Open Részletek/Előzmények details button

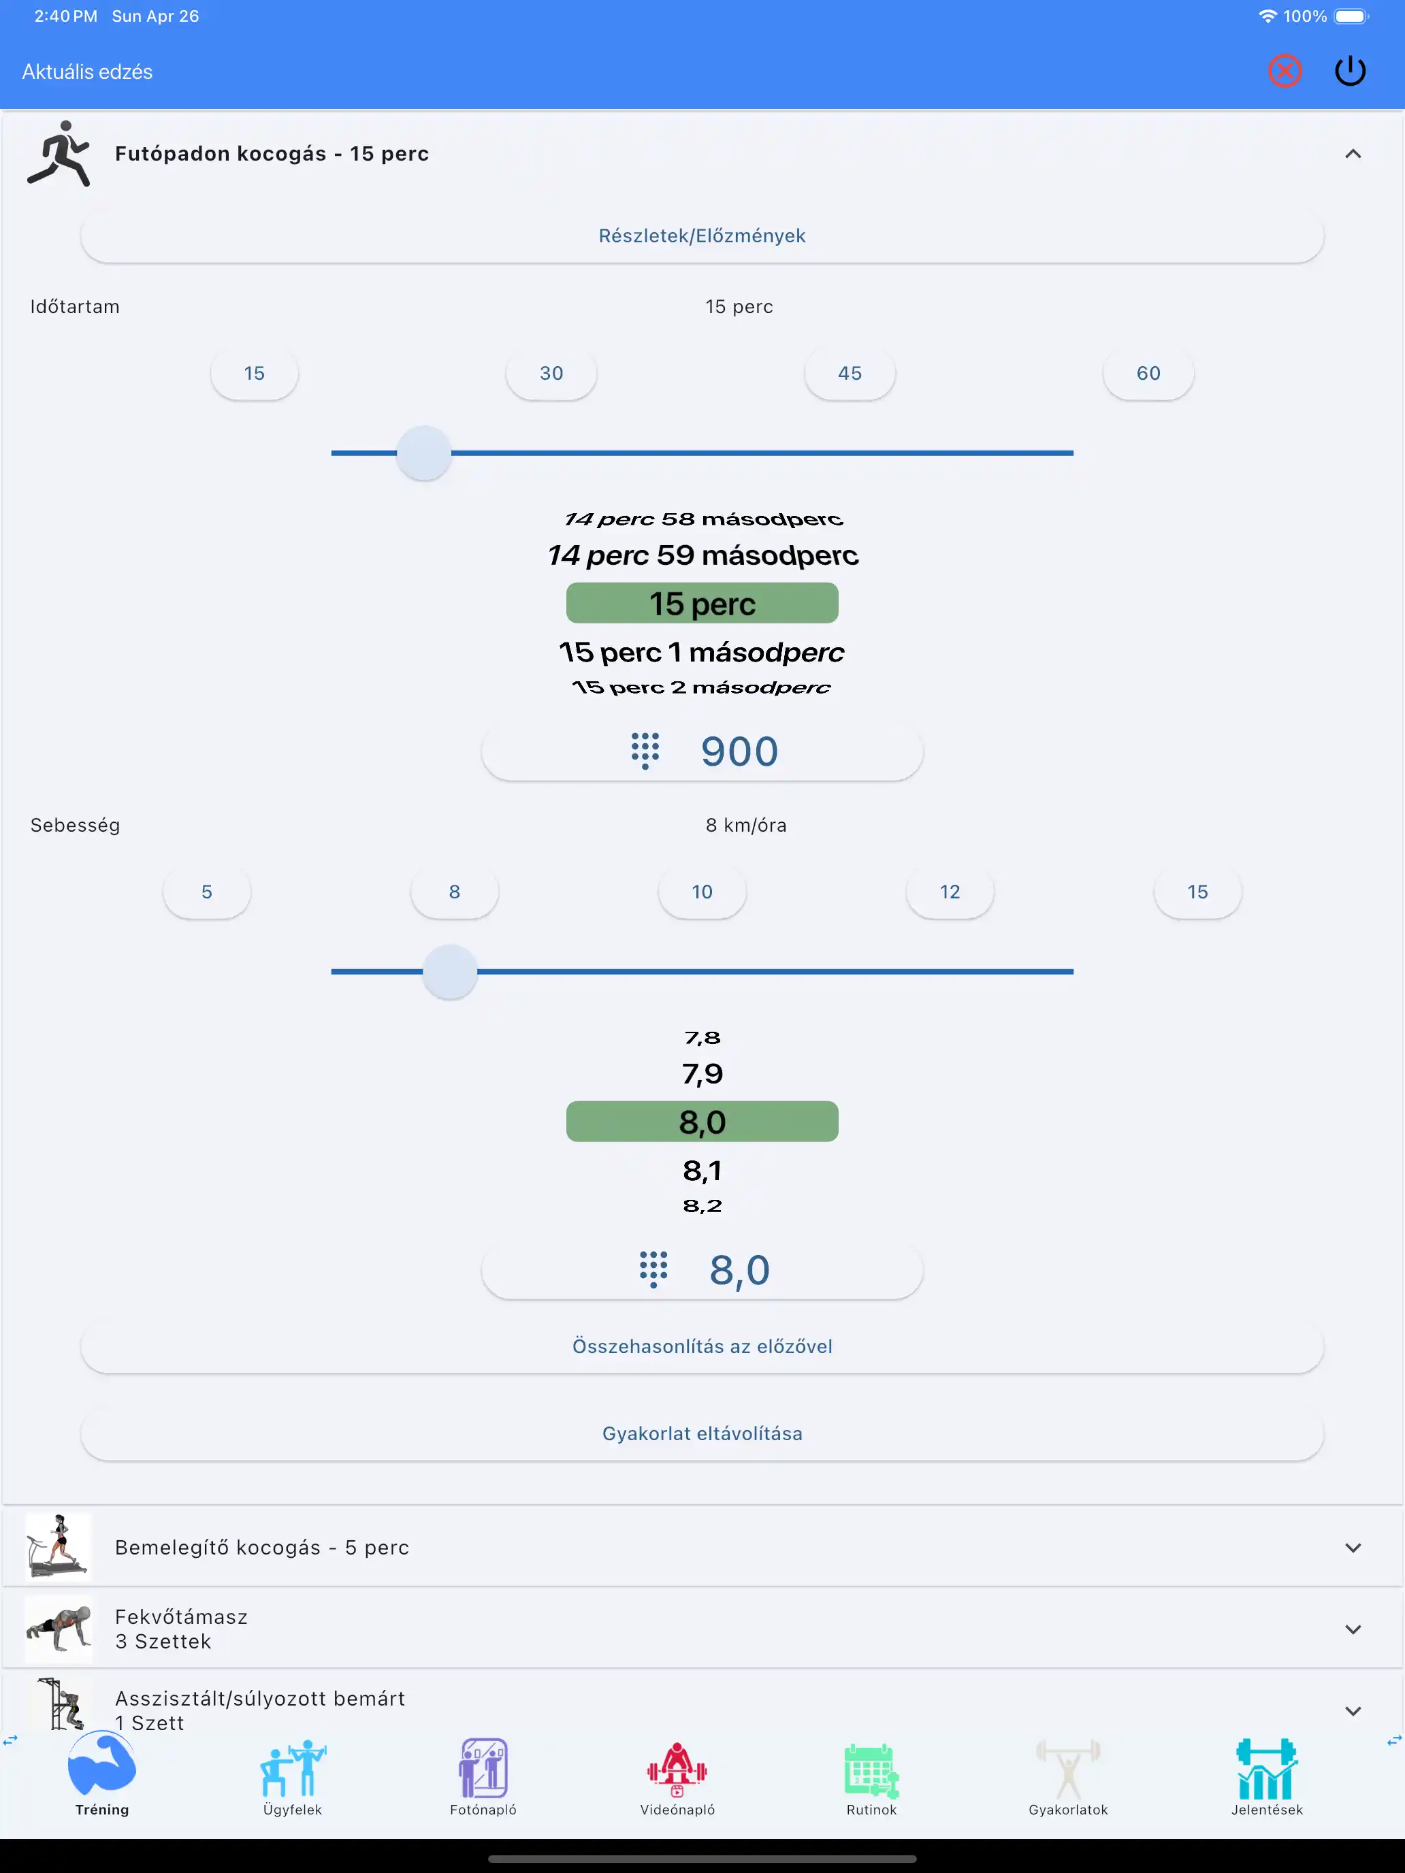click(702, 236)
